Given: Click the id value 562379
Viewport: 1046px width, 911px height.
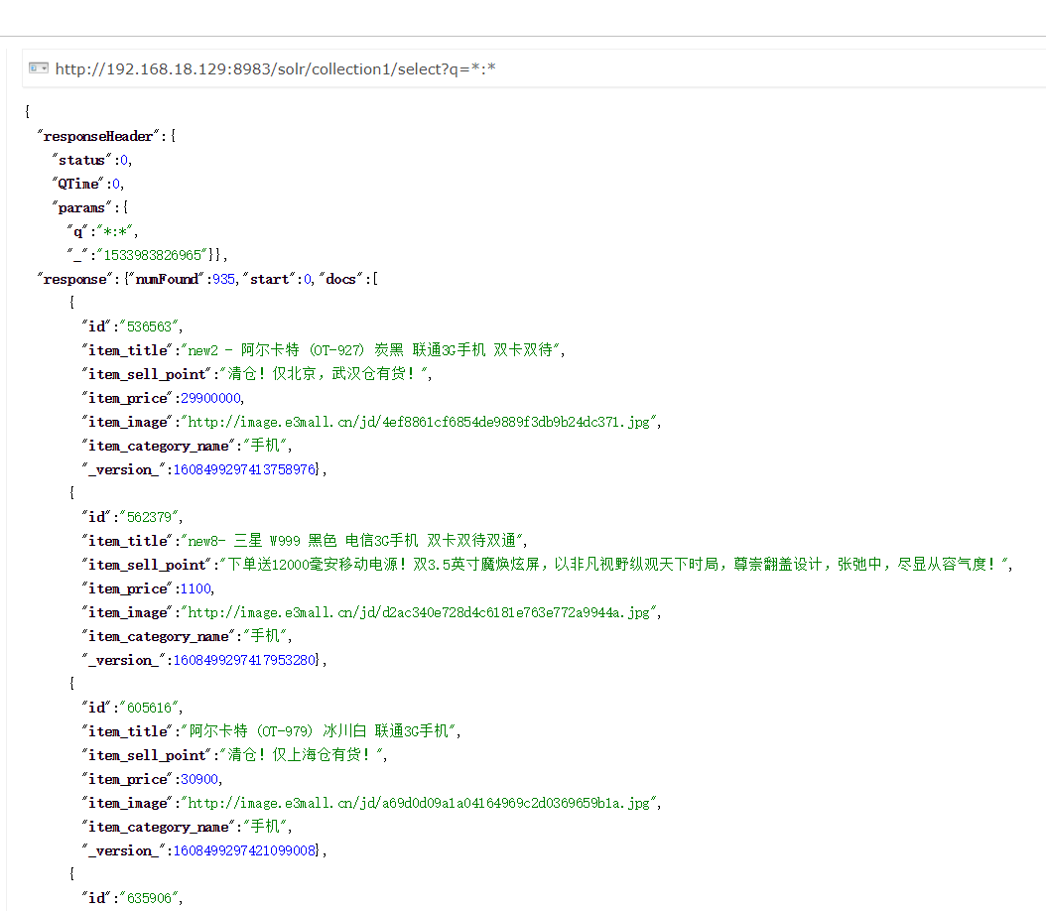Looking at the screenshot, I should tap(150, 517).
